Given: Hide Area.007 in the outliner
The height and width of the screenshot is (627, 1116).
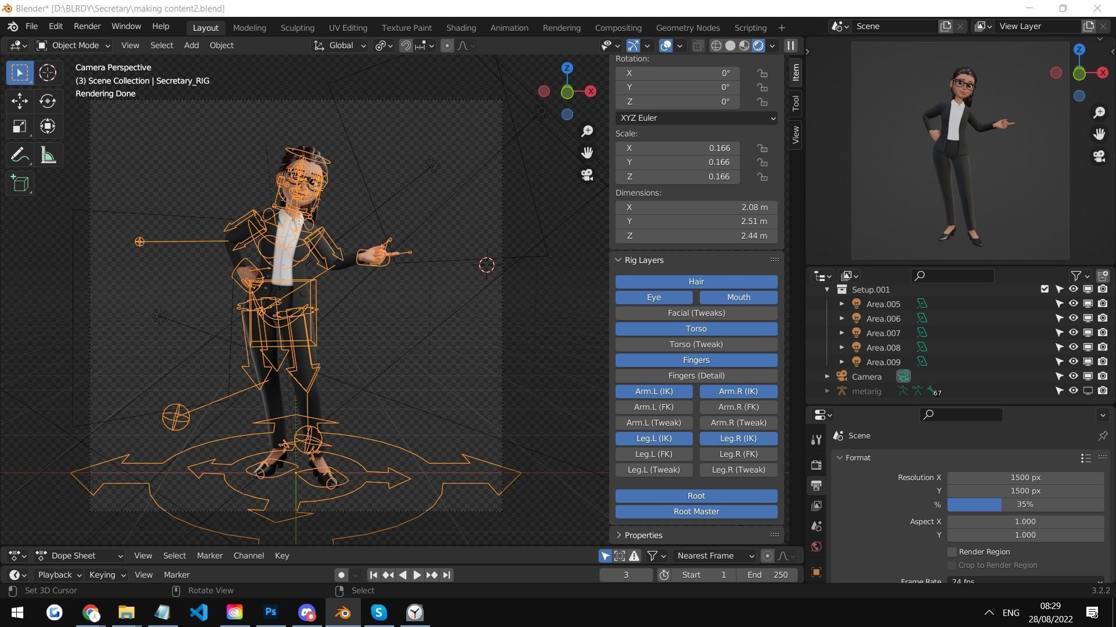Looking at the screenshot, I should [x=1073, y=333].
